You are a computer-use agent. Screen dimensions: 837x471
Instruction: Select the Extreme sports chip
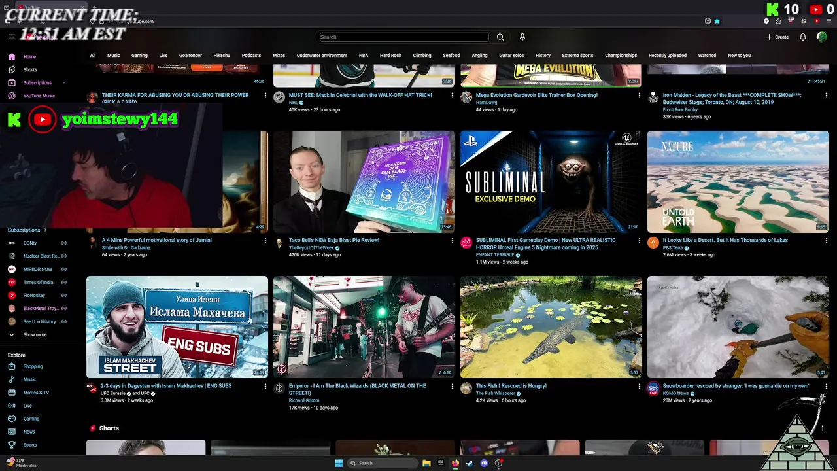(x=577, y=56)
